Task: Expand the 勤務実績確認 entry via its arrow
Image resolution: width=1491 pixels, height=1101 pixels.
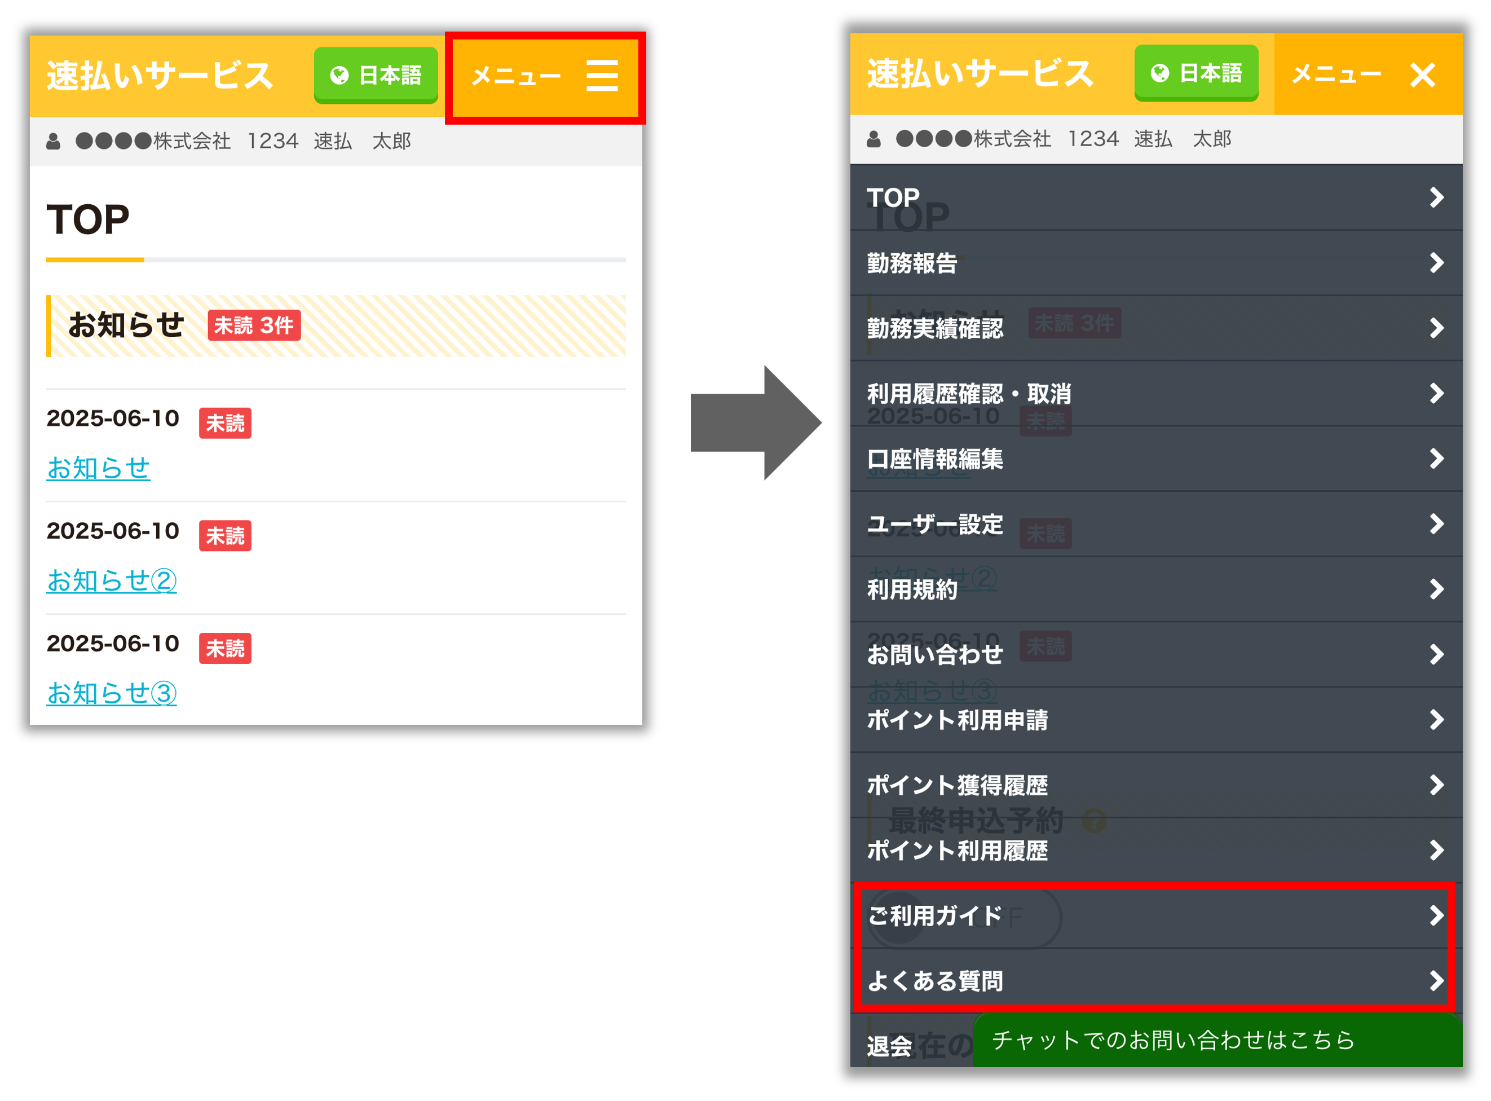Action: (x=1436, y=327)
